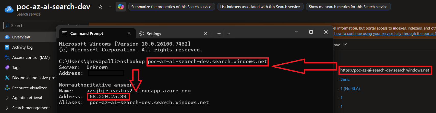Click 'List indexers associated with this Search service'

[260, 7]
